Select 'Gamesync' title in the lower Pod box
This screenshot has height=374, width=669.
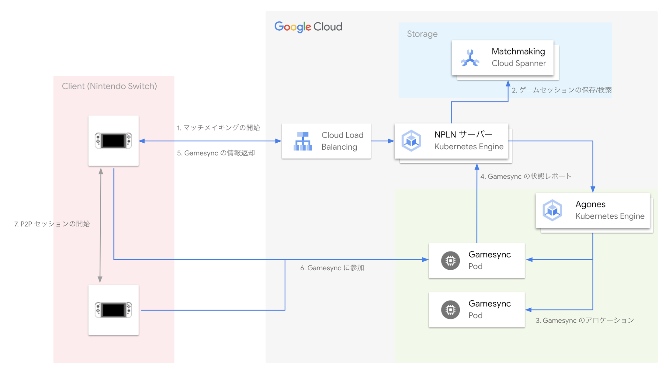pyautogui.click(x=490, y=303)
